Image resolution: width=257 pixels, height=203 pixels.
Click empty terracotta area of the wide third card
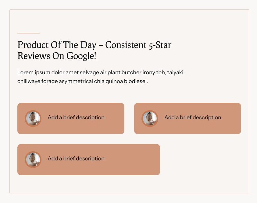pos(133,159)
